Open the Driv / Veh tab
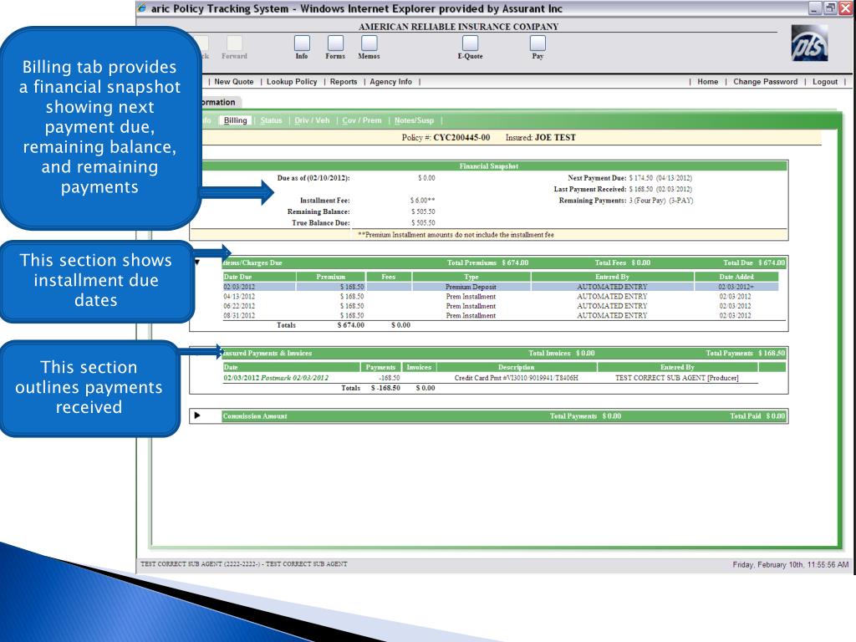 pyautogui.click(x=313, y=120)
